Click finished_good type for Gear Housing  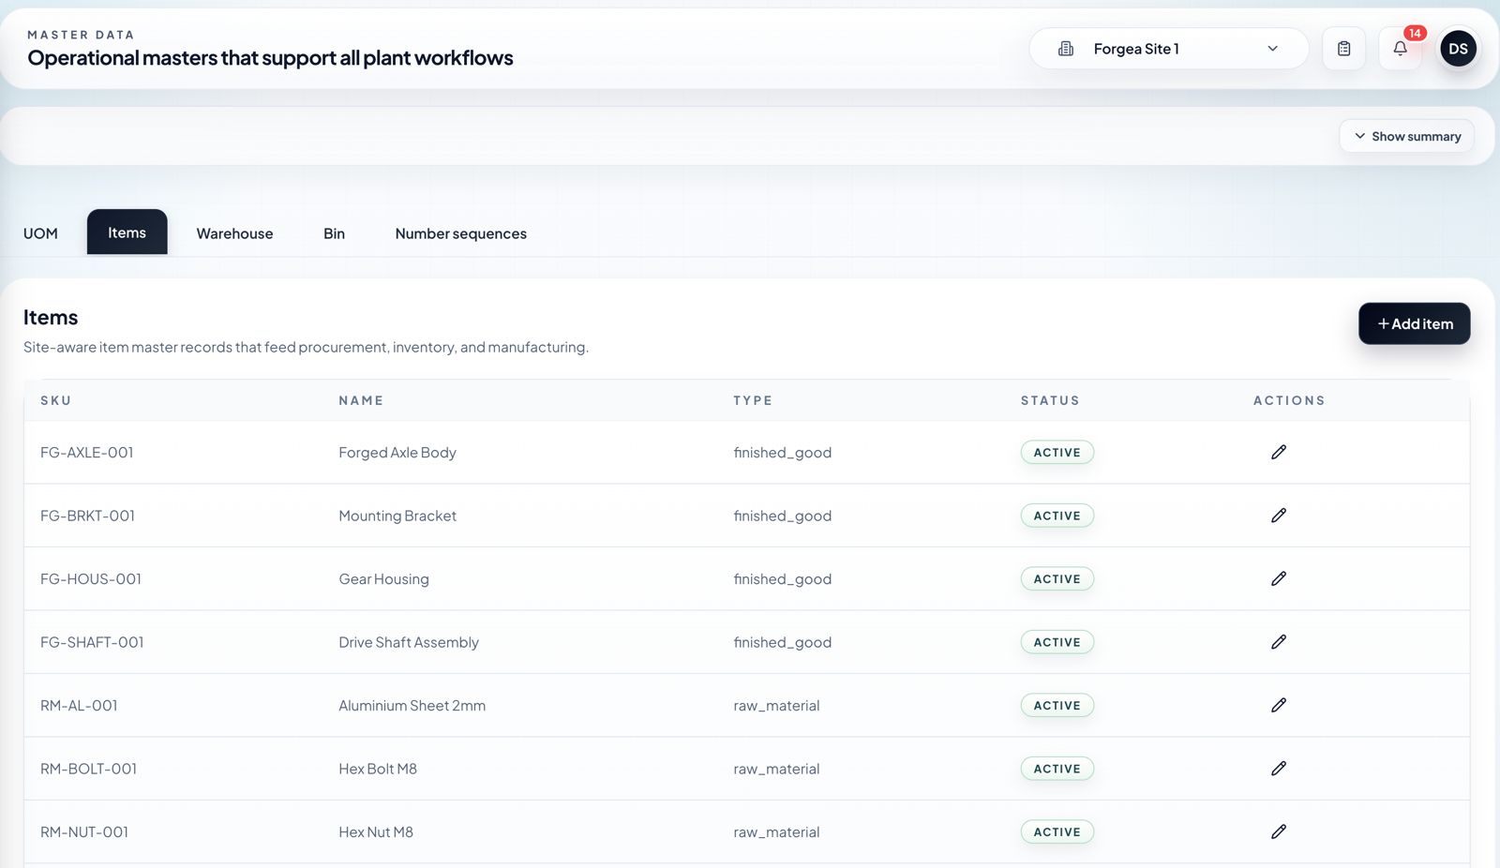click(x=782, y=578)
